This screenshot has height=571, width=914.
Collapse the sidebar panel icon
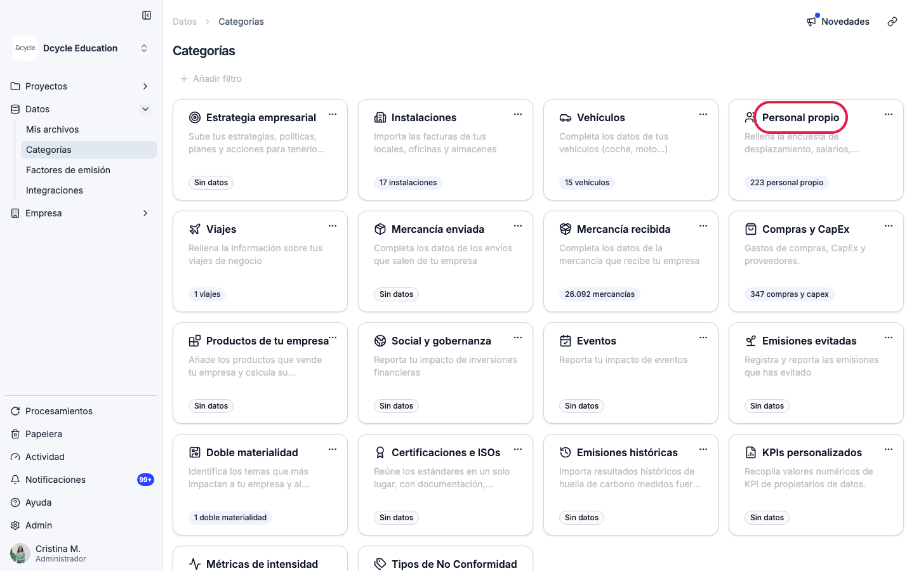147,15
